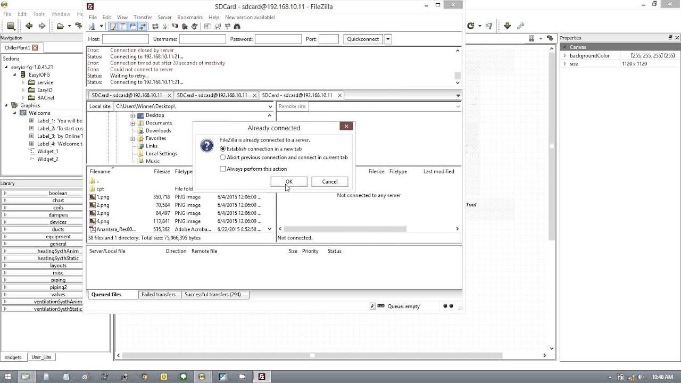This screenshot has width=681, height=383.
Task: Select Establish connection in a new tab
Action: point(261,149)
